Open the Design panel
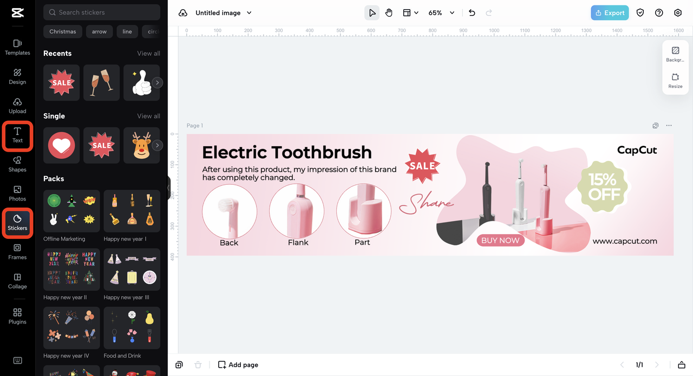The height and width of the screenshot is (376, 693). tap(17, 76)
